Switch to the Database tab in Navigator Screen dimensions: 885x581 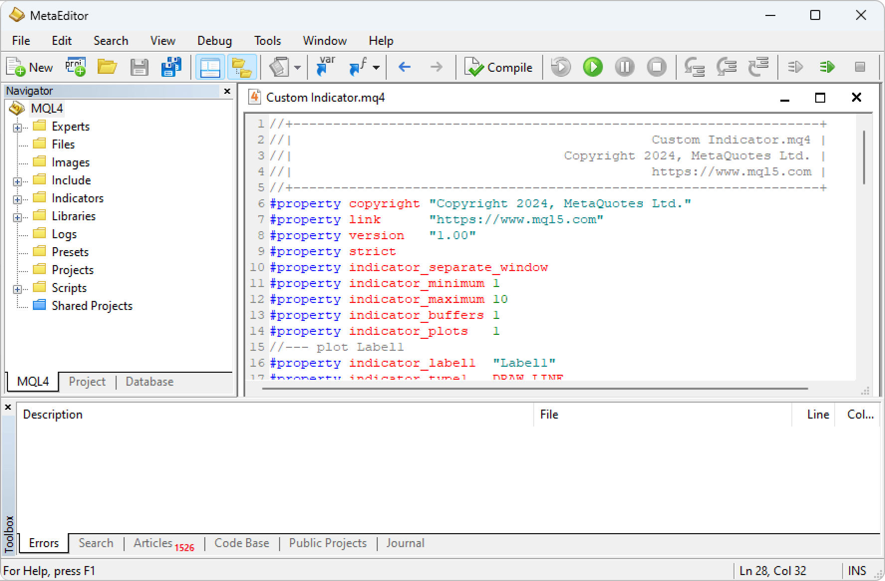(149, 382)
